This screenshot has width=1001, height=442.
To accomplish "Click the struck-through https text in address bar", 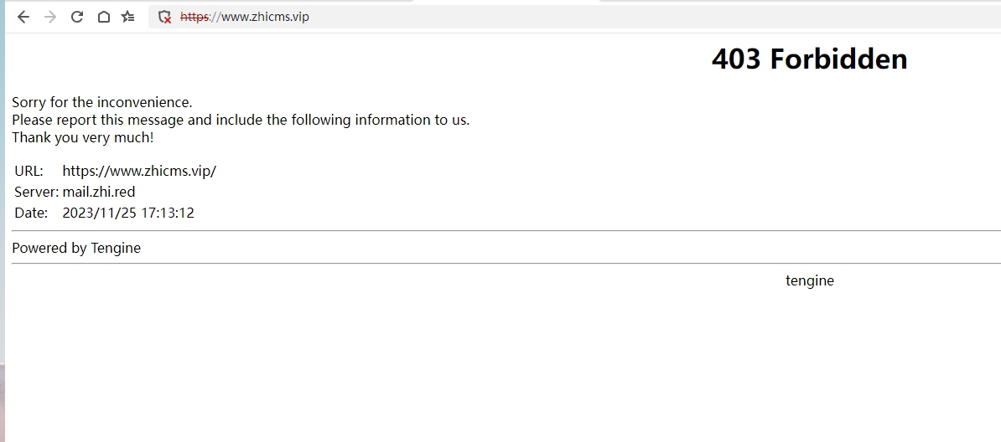I will [194, 17].
